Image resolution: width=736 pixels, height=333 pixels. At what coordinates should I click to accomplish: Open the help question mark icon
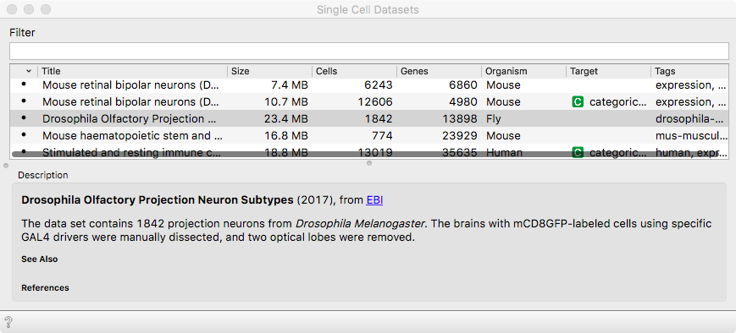point(8,322)
